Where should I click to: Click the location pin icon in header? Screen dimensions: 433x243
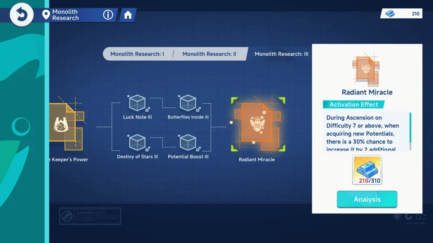click(x=46, y=15)
